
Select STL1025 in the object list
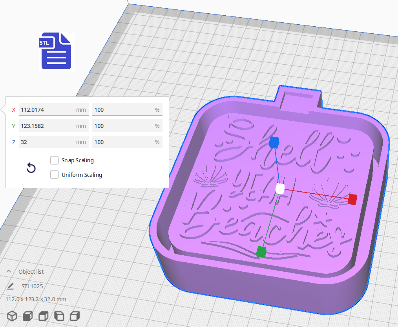pos(32,286)
